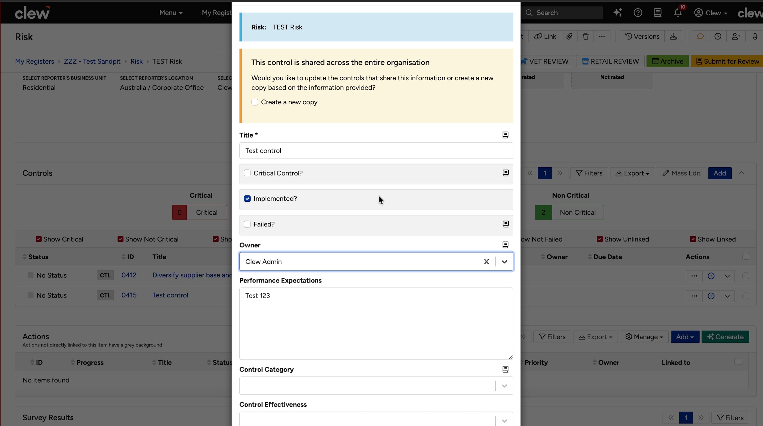
Task: Click the download icon next to Versions
Action: pyautogui.click(x=673, y=36)
